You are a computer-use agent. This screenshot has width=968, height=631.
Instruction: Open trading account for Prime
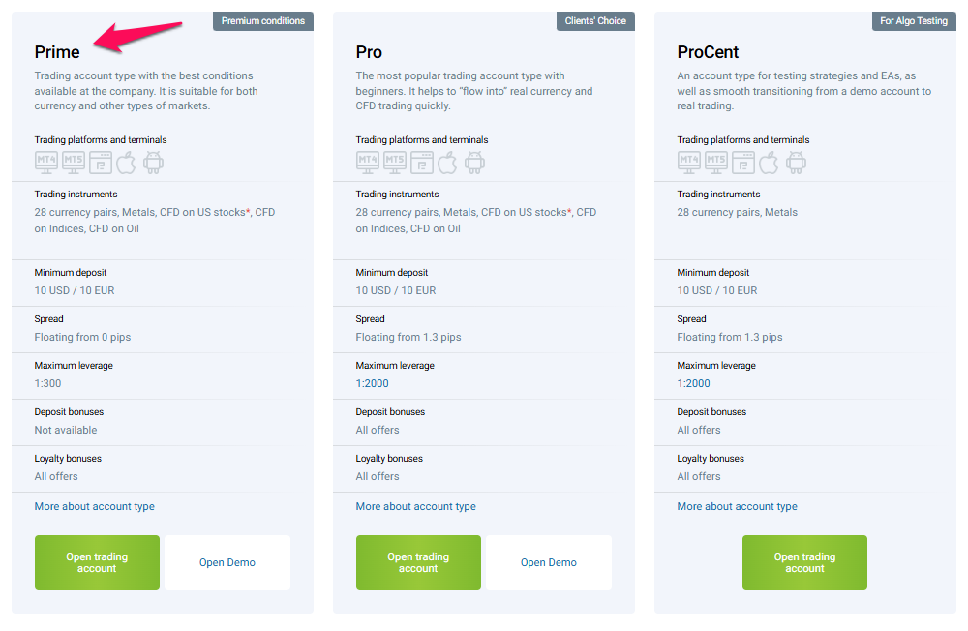point(97,562)
